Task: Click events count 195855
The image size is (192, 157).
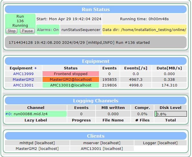Action: tap(110, 79)
